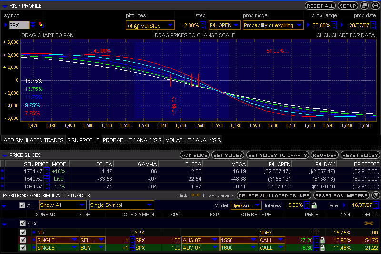Click the print icon in Risk Profile header
381x254 pixels.
[x=375, y=6]
